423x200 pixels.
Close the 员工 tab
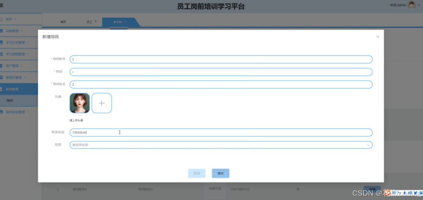click(x=95, y=21)
